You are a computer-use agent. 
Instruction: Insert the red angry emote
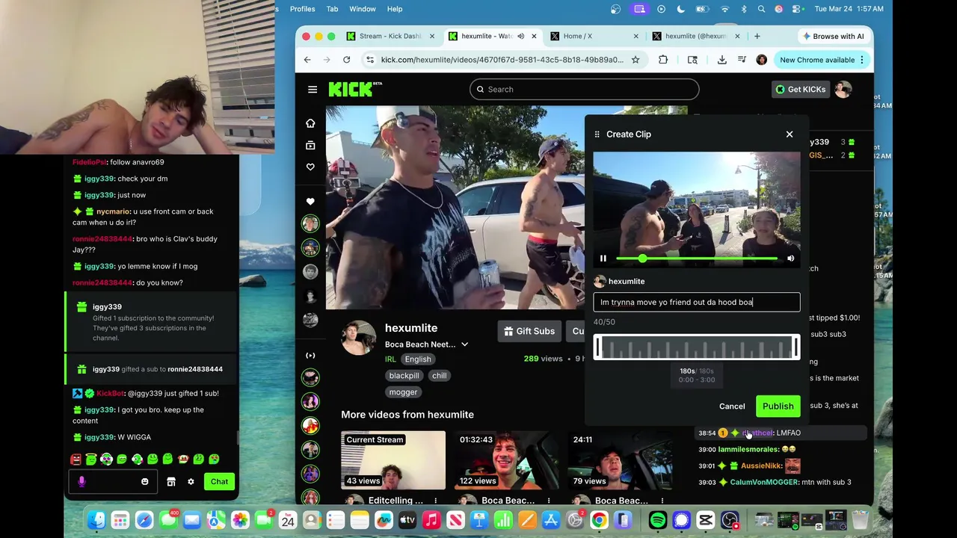click(x=76, y=459)
